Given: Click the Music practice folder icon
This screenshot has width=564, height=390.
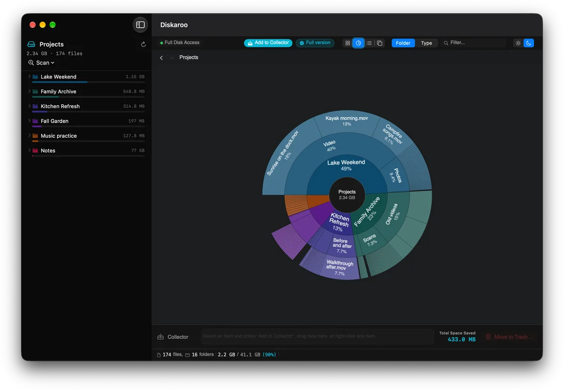Looking at the screenshot, I should [x=35, y=136].
